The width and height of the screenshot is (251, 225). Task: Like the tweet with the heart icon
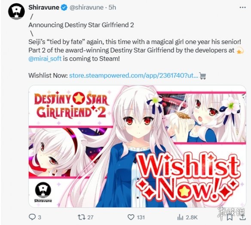click(131, 217)
